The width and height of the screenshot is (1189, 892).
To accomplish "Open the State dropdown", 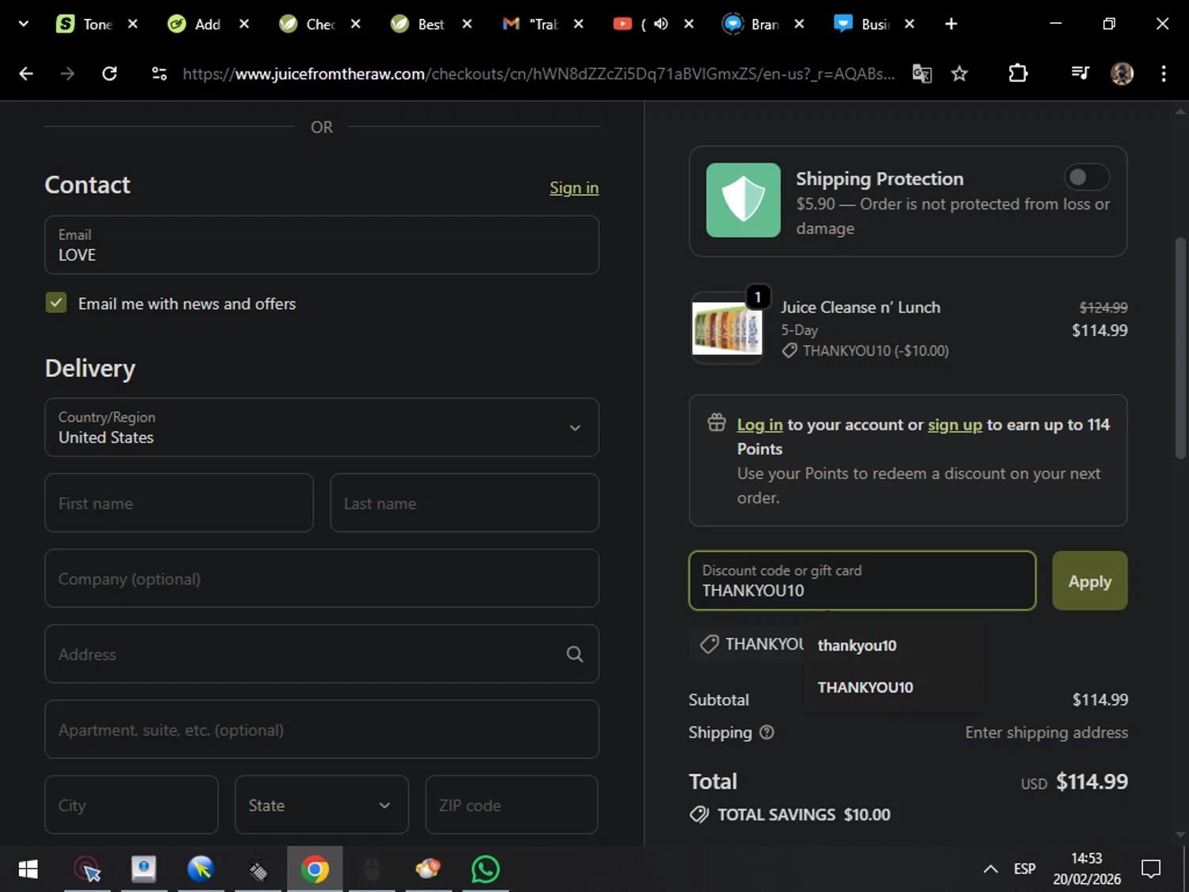I will pyautogui.click(x=322, y=805).
